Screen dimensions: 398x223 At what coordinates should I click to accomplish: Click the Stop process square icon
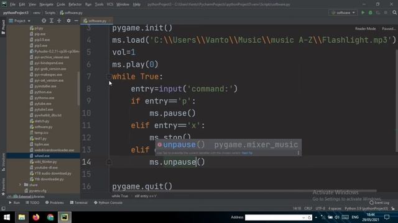coord(386,12)
